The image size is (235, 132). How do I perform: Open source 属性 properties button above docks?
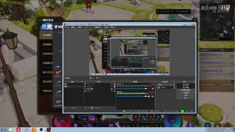92,78
